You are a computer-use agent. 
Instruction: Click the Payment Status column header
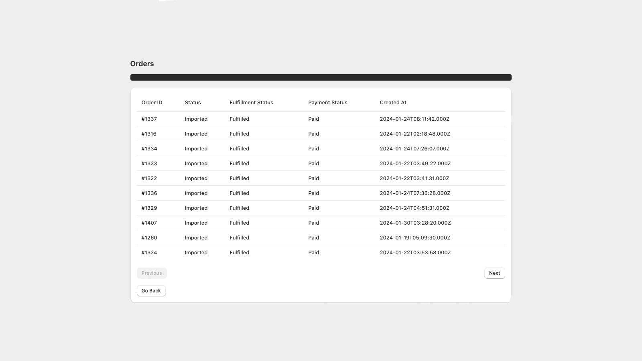(x=327, y=102)
